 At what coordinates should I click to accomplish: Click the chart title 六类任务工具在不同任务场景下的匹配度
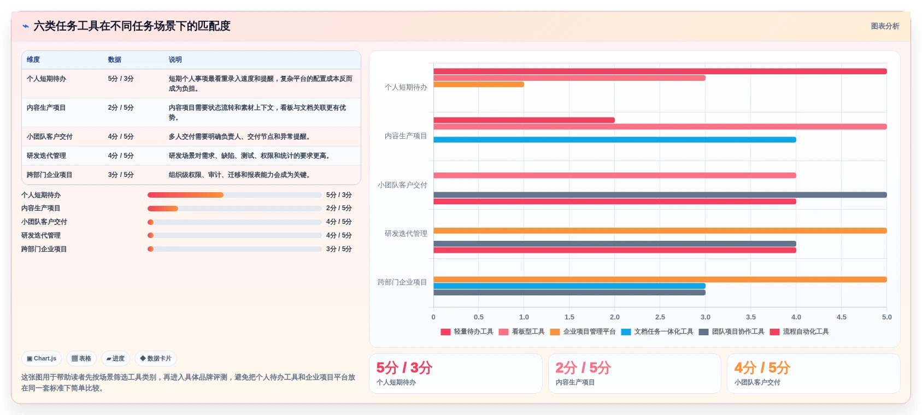coord(132,26)
